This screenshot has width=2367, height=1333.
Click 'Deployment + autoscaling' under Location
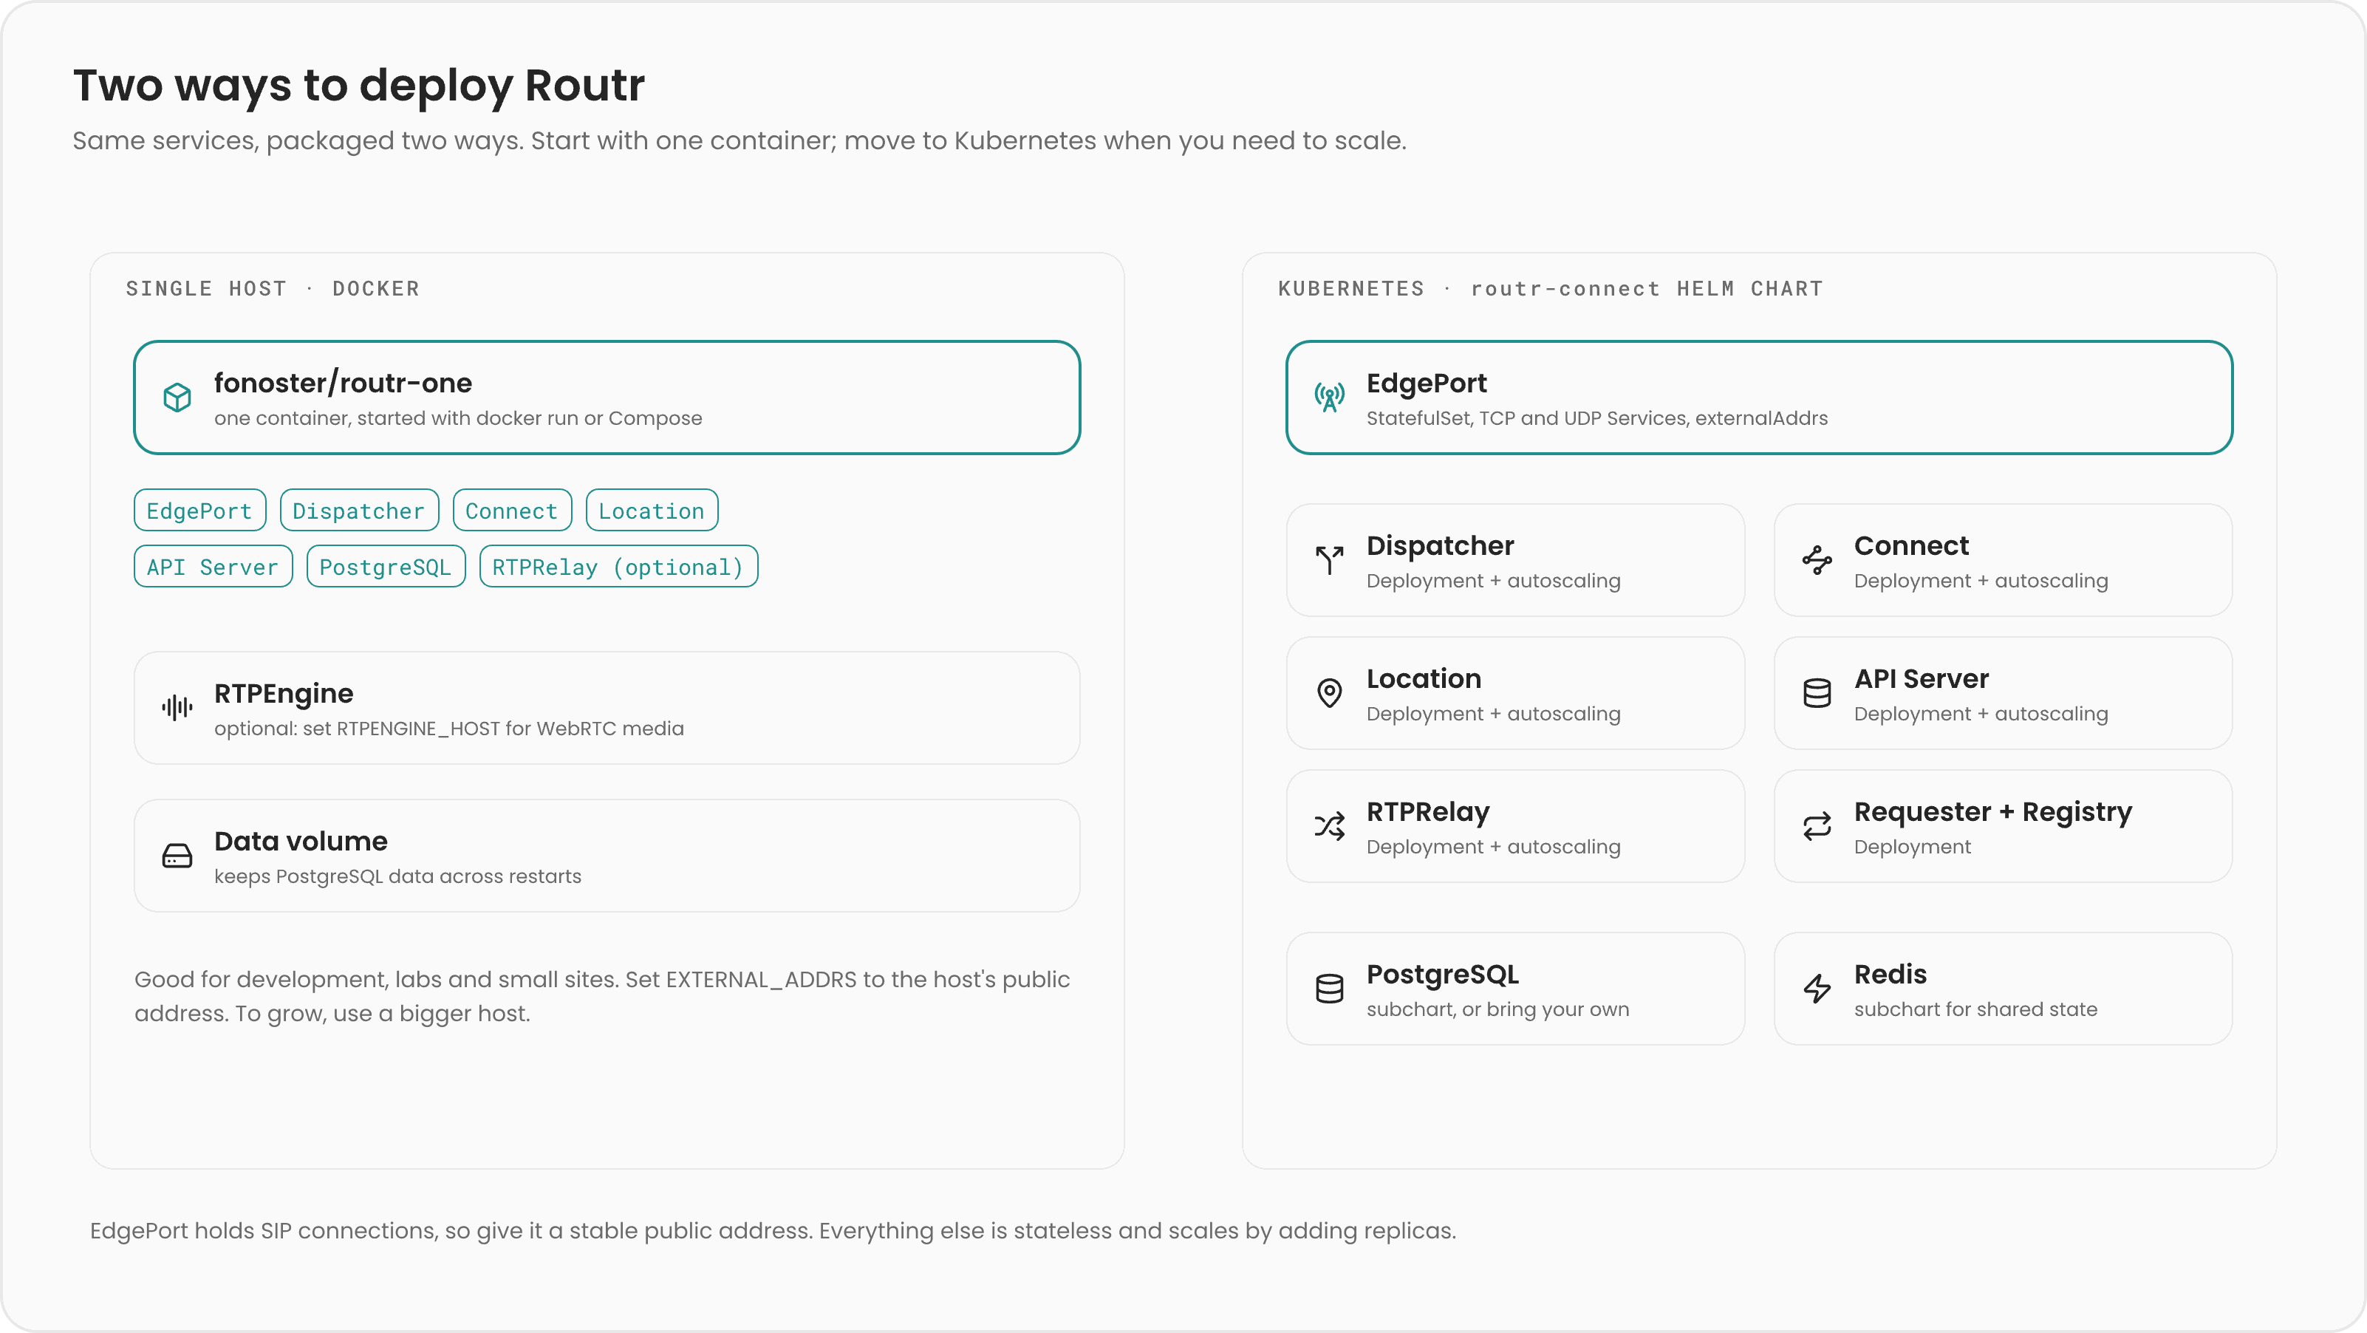[1493, 715]
